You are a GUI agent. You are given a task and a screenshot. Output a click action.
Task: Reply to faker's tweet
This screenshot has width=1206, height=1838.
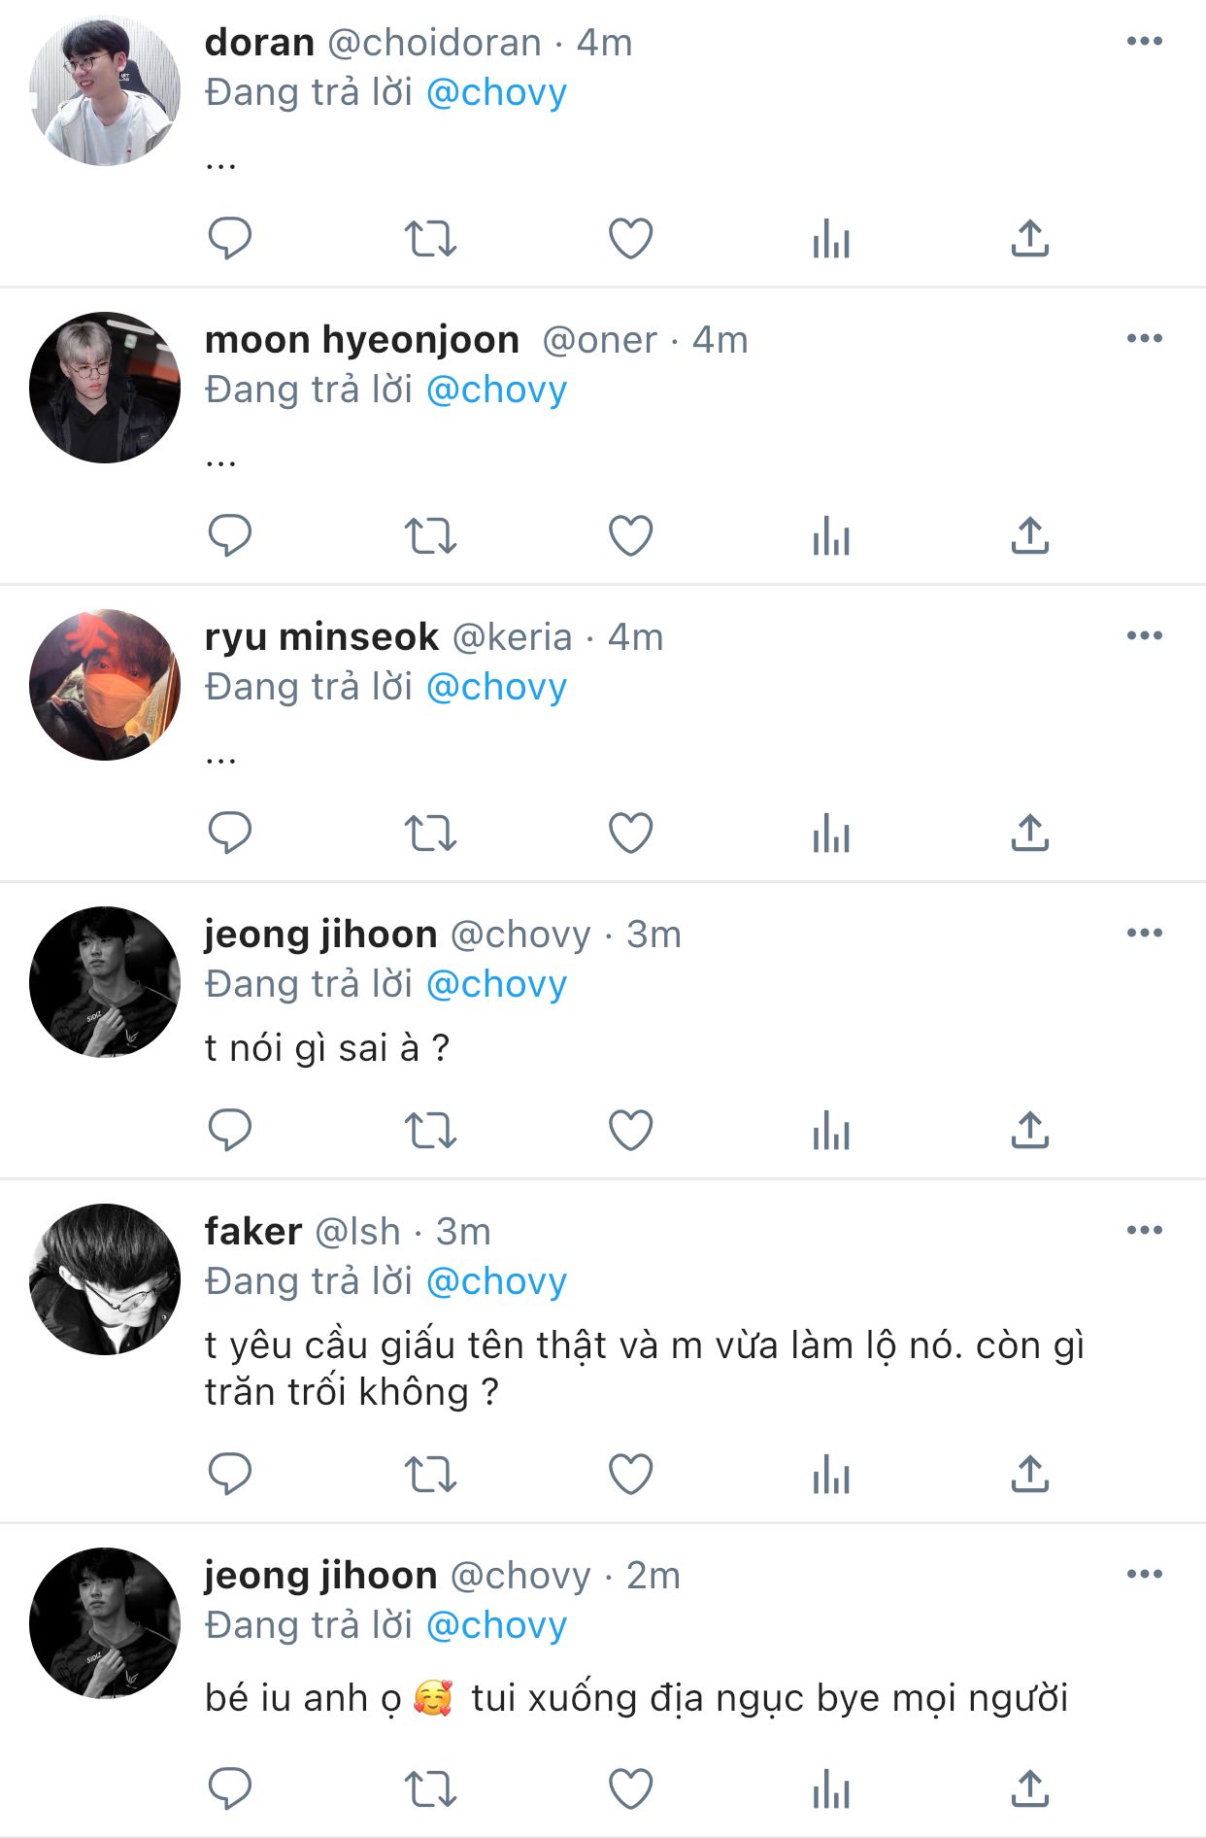click(230, 1474)
